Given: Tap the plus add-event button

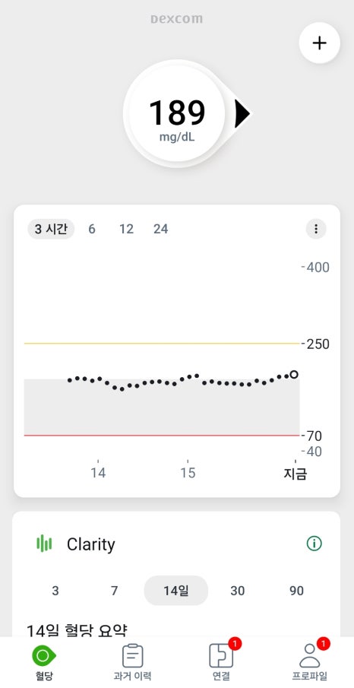Looking at the screenshot, I should (319, 43).
